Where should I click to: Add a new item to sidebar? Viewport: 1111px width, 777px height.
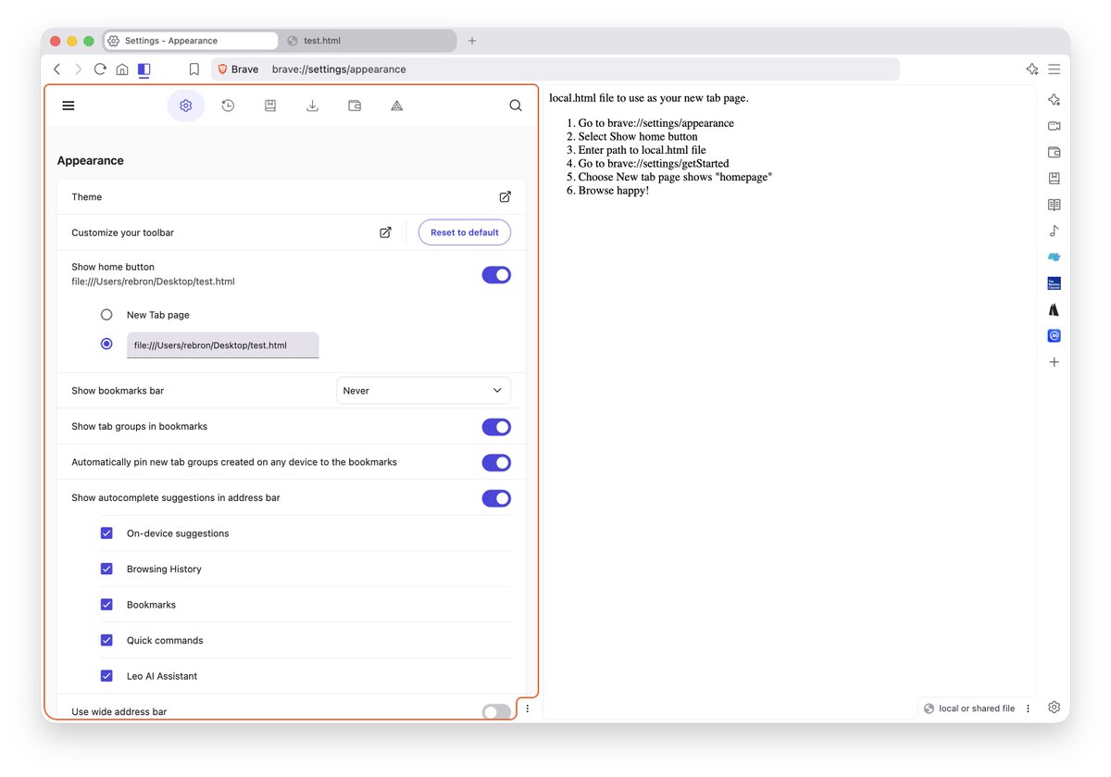(1054, 362)
